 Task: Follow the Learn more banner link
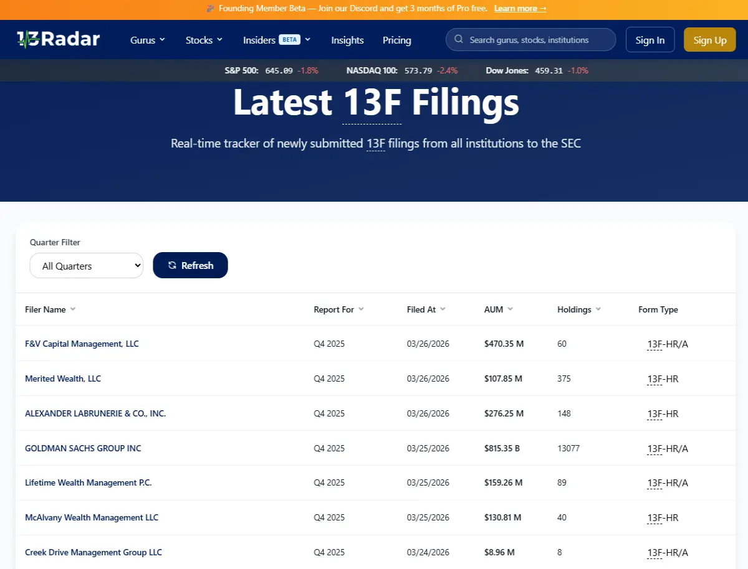pos(520,9)
